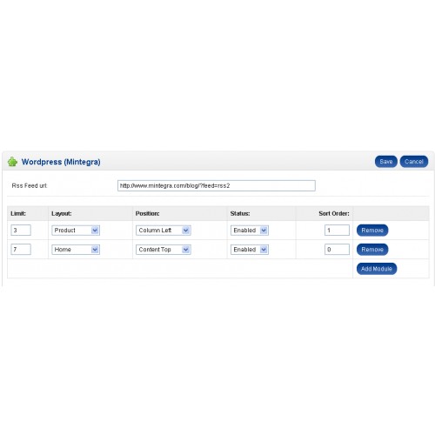This screenshot has height=435, width=435.
Task: Click the limit field containing 7
Action: coord(21,250)
